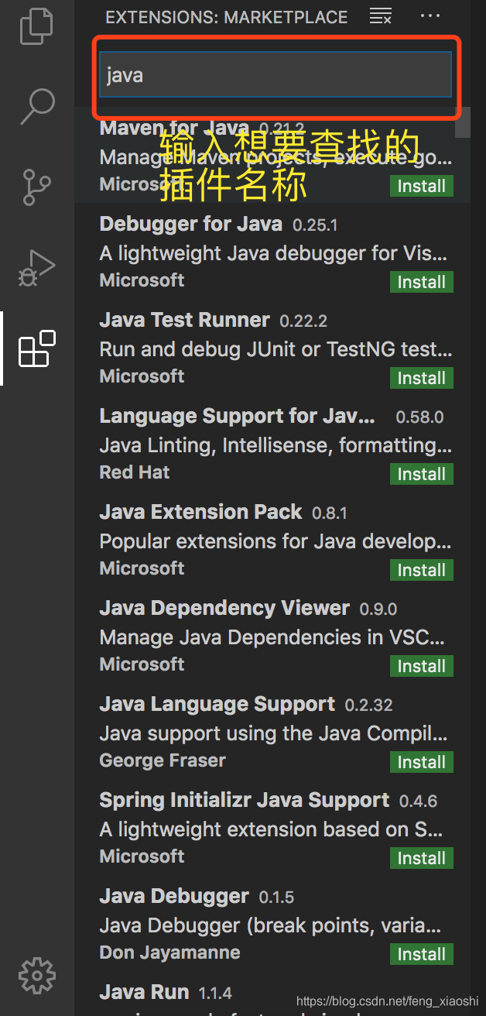Image resolution: width=486 pixels, height=1016 pixels.
Task: Clear extensions search results icon
Action: click(380, 15)
